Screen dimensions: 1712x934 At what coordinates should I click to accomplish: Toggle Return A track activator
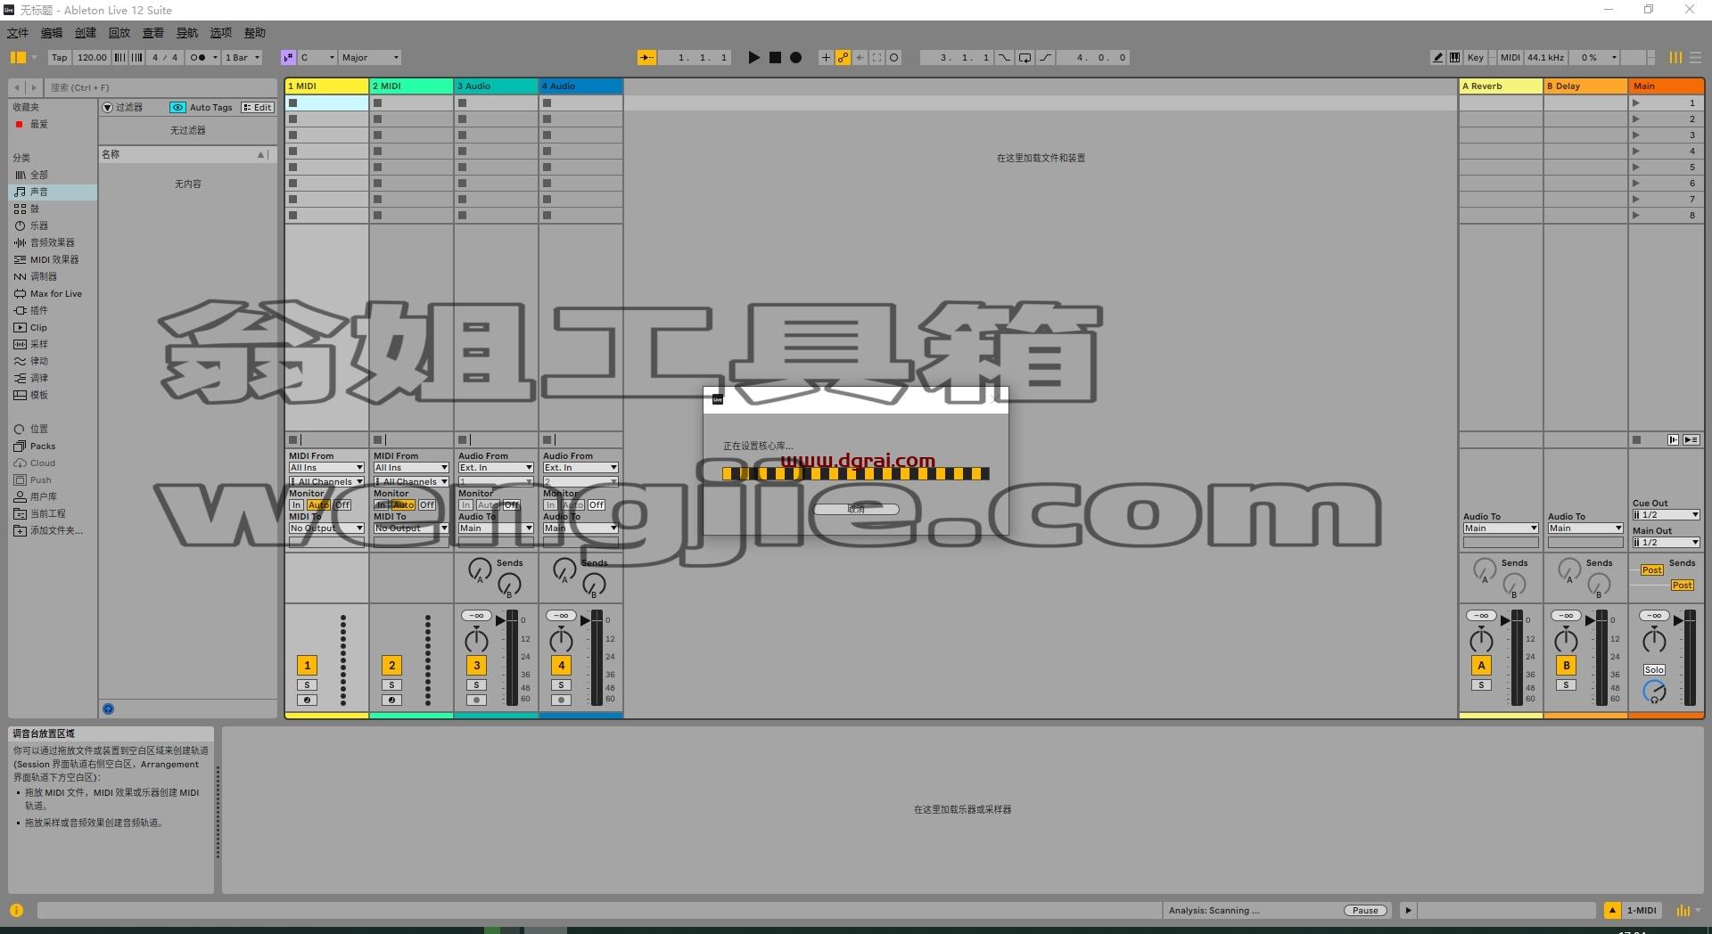(1481, 665)
